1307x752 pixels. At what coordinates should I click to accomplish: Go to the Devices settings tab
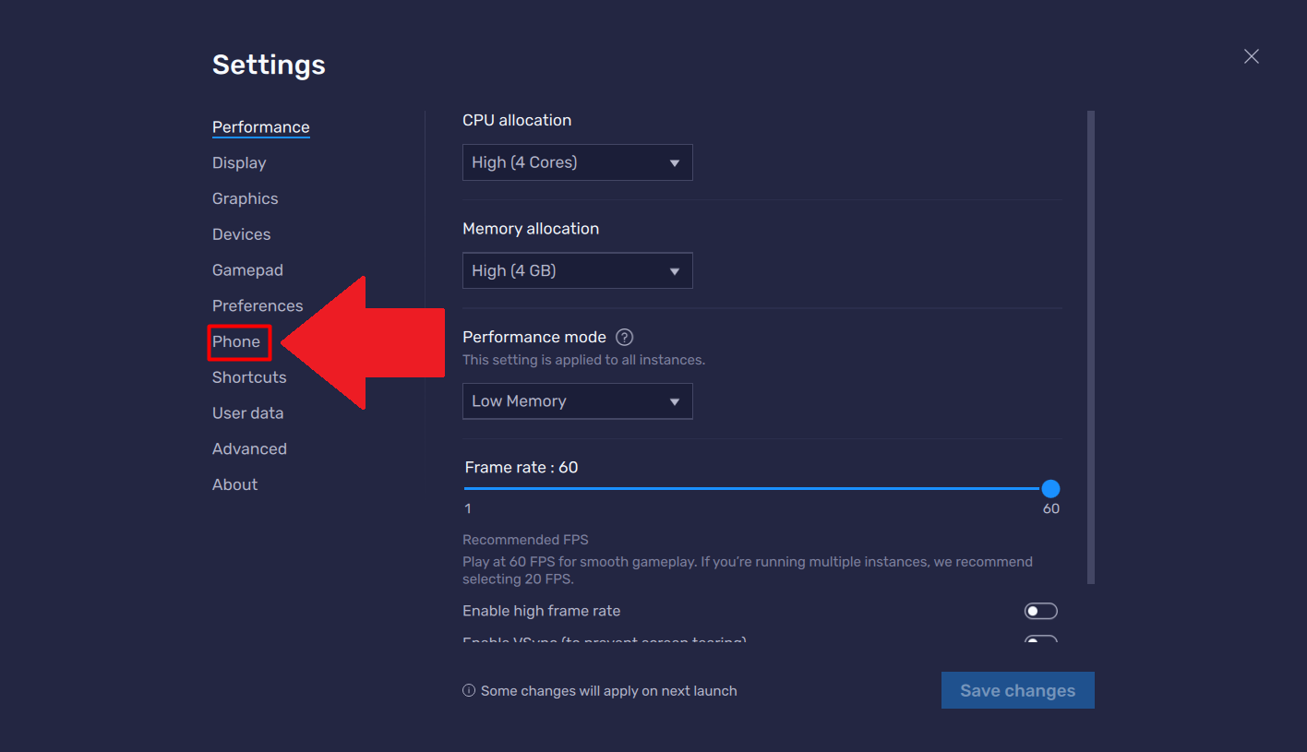(x=241, y=235)
